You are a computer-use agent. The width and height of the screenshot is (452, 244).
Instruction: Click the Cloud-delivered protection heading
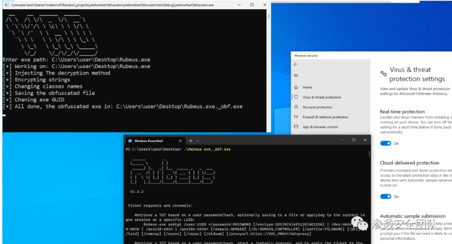point(409,163)
